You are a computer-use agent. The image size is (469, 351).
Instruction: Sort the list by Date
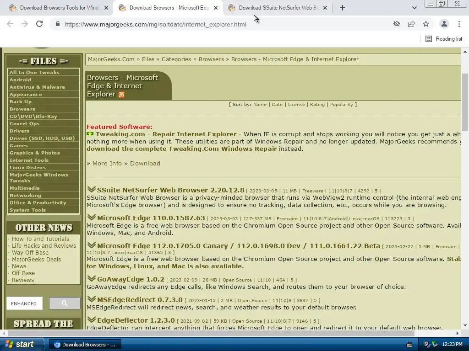pyautogui.click(x=277, y=105)
